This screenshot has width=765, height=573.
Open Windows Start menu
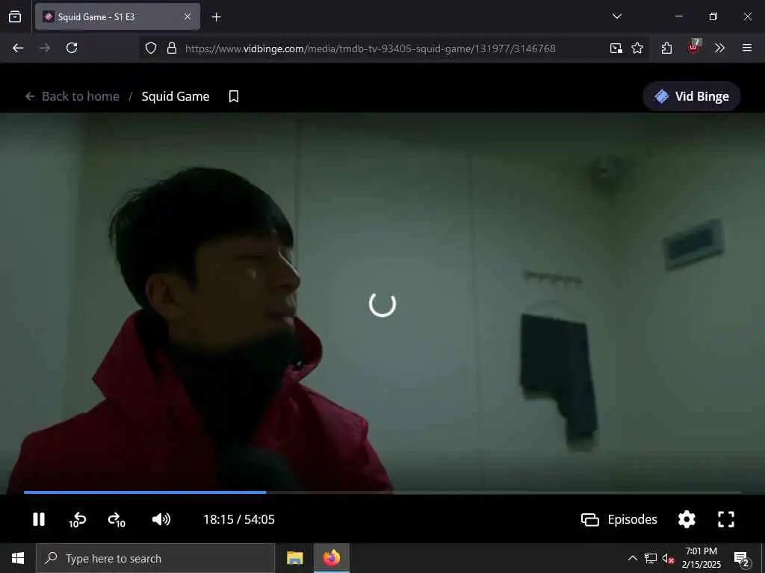(x=18, y=558)
